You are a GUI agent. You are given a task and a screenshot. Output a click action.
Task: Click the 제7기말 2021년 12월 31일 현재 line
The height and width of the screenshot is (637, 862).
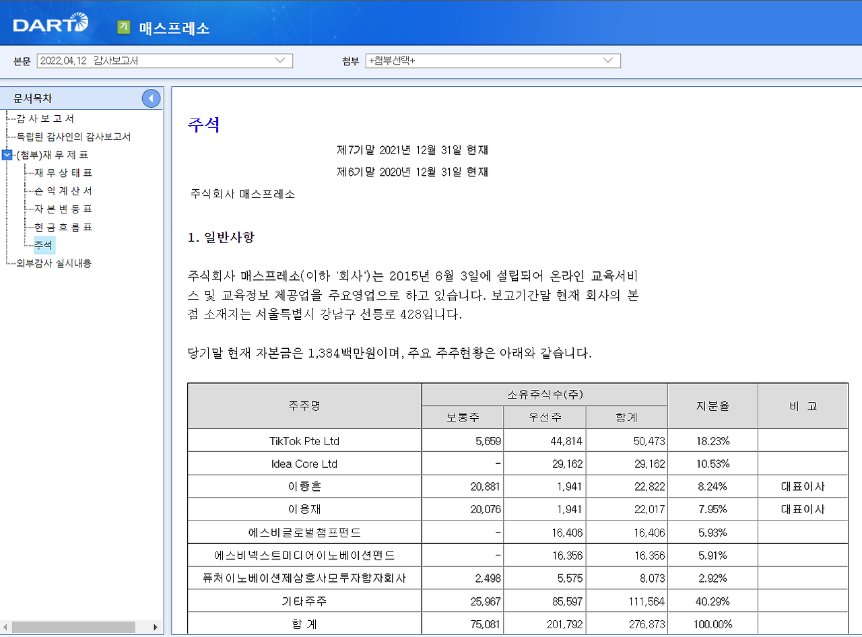413,149
